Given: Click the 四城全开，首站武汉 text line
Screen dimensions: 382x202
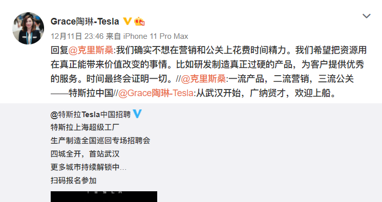Looking at the screenshot, I should 85,154.
